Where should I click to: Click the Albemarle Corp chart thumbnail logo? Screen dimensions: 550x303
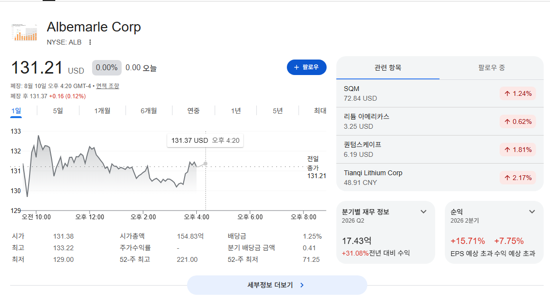pyautogui.click(x=25, y=32)
